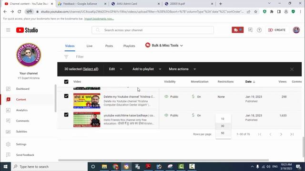This screenshot has width=305, height=171.
Task: Click the red TubeBuddy extension button
Action: [237, 30]
